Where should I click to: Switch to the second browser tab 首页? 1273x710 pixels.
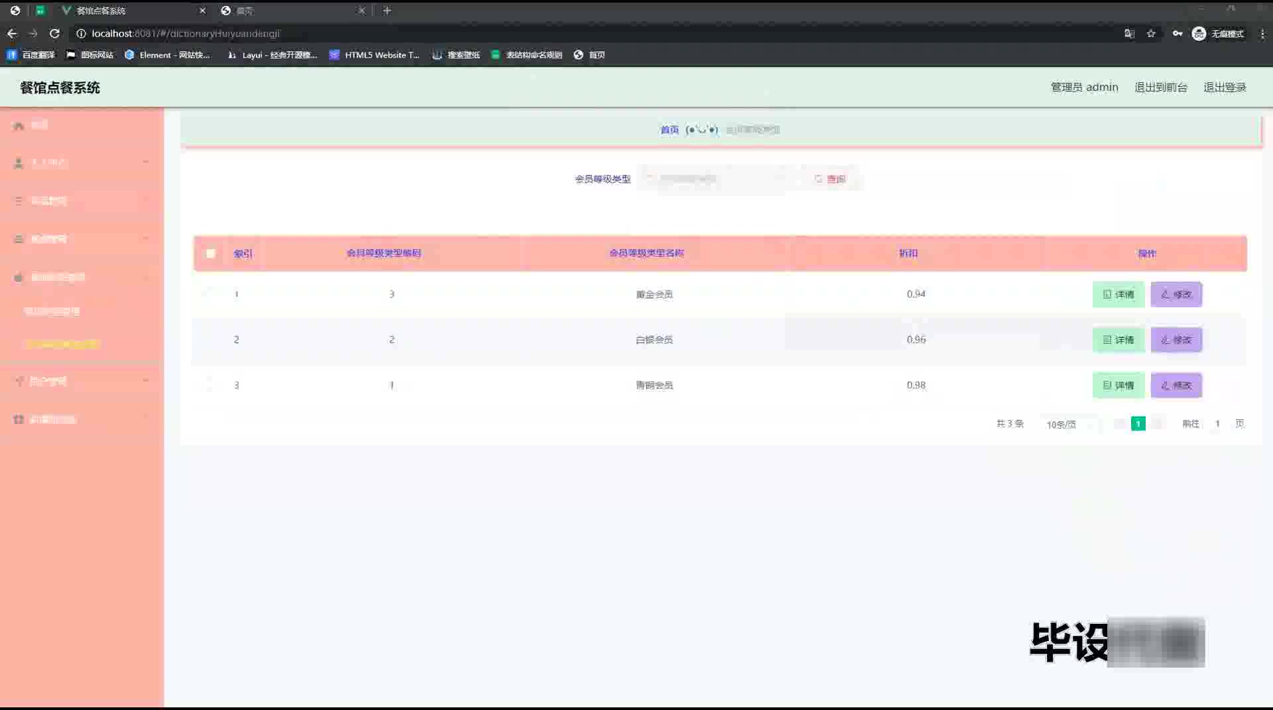tap(293, 11)
